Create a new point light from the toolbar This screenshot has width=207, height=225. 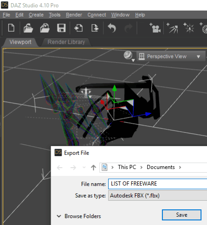point(189,28)
